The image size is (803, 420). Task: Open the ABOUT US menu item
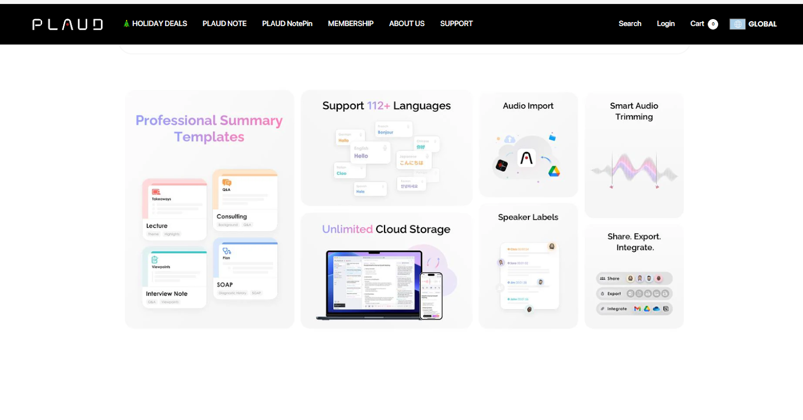pyautogui.click(x=407, y=24)
